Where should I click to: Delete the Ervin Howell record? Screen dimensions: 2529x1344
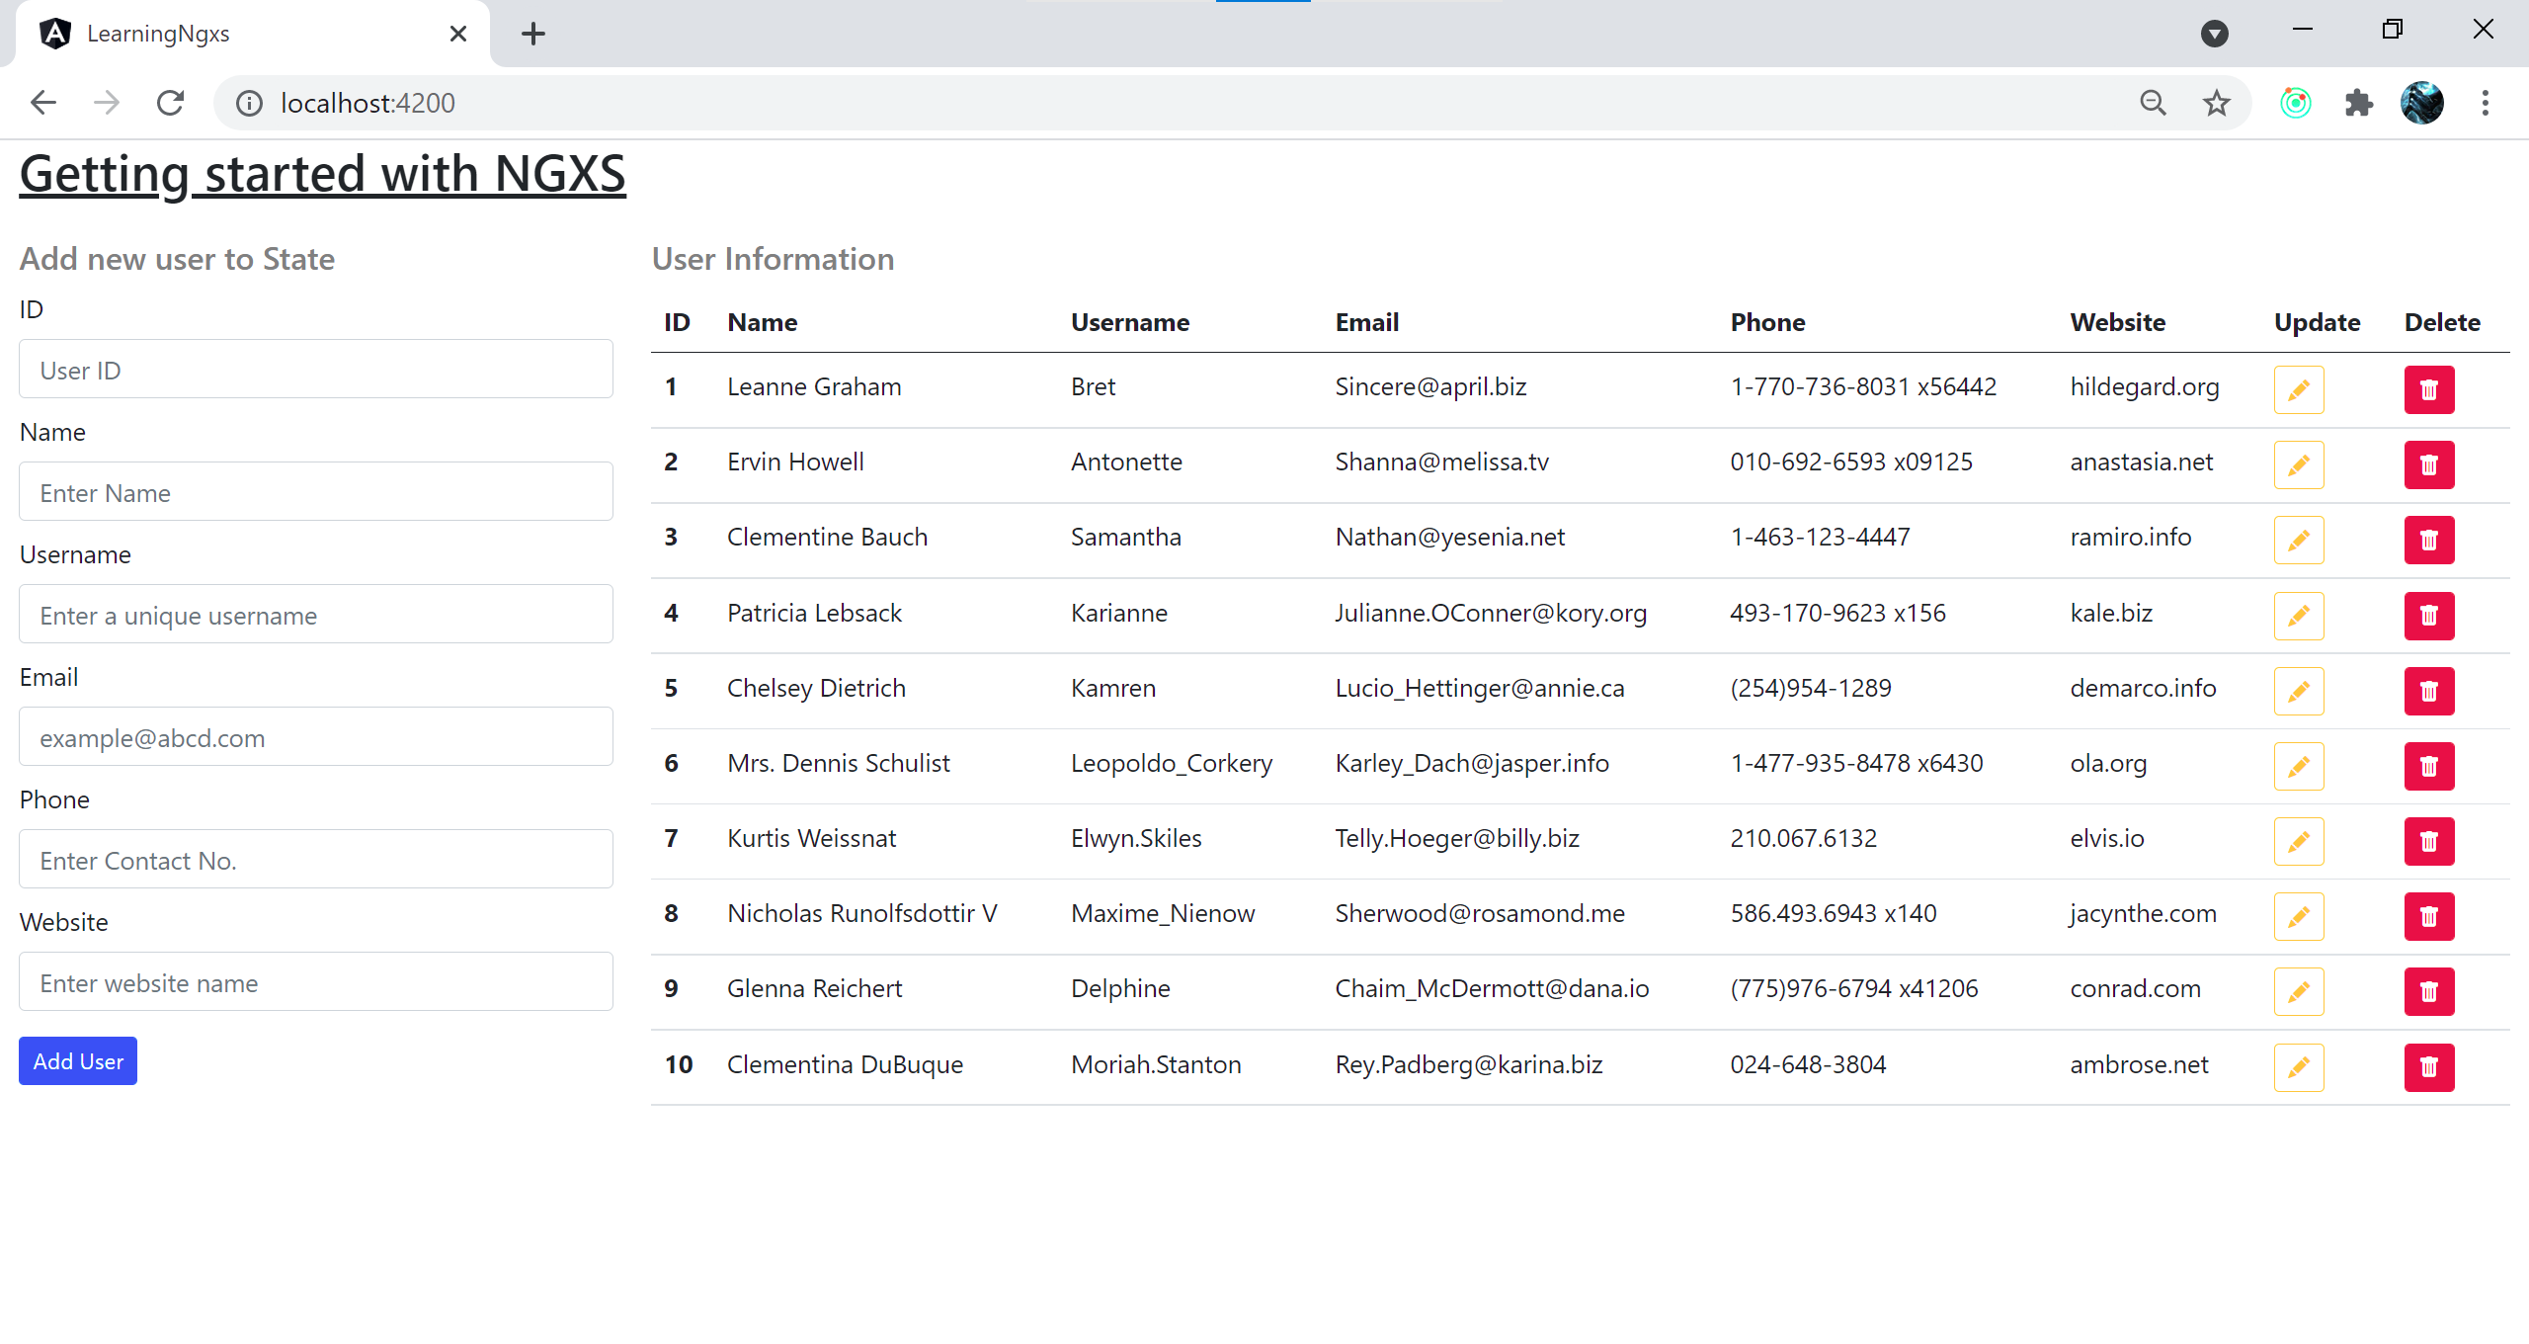[2429, 464]
